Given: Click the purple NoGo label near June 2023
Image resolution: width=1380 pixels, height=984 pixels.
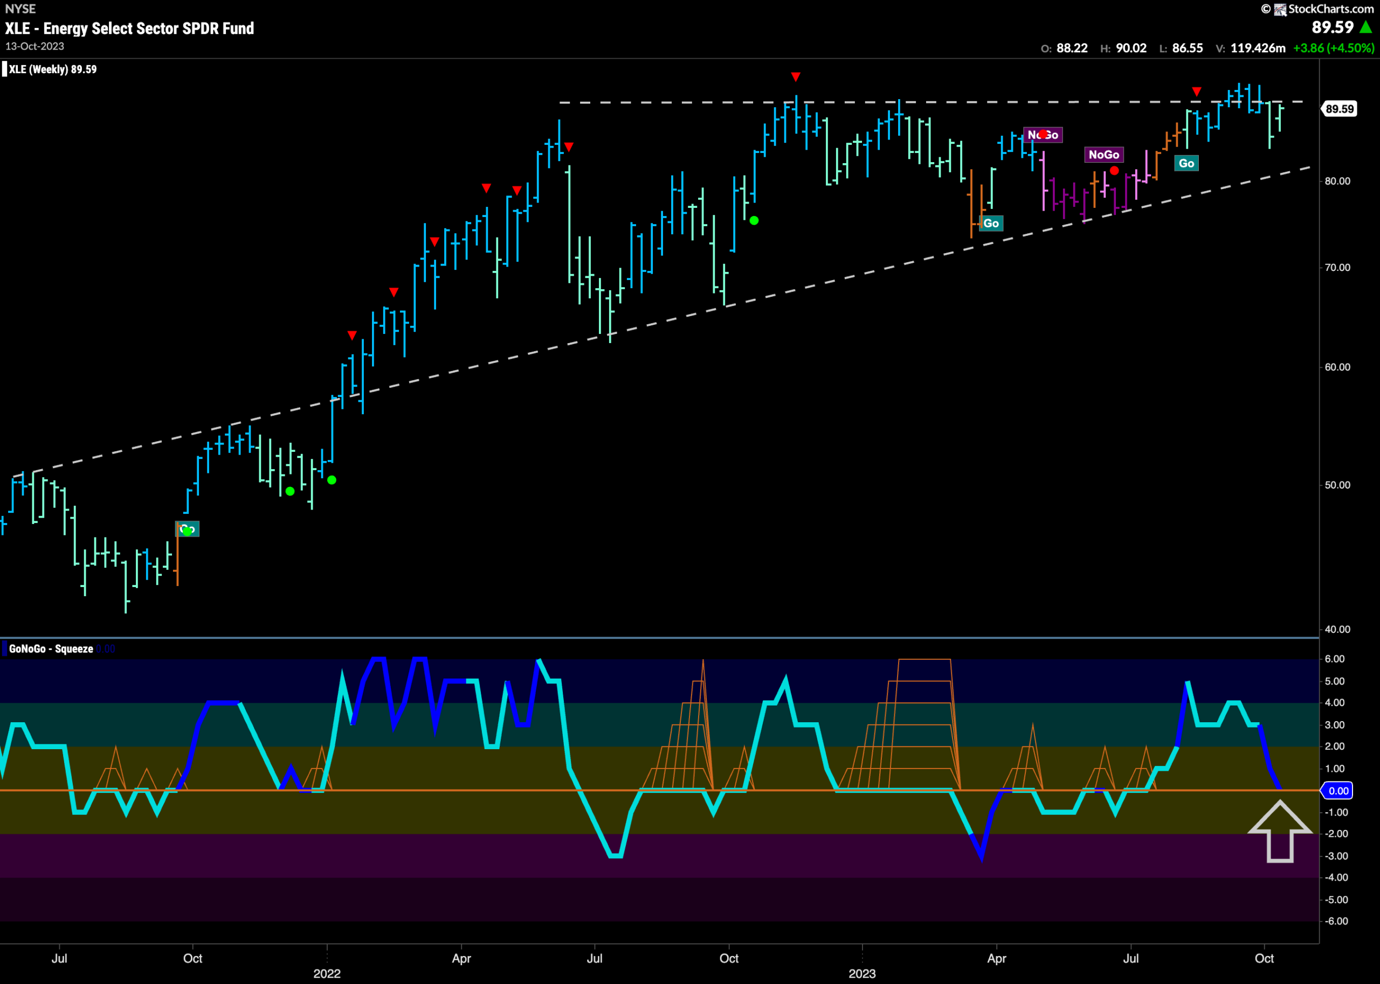Looking at the screenshot, I should (x=1103, y=155).
